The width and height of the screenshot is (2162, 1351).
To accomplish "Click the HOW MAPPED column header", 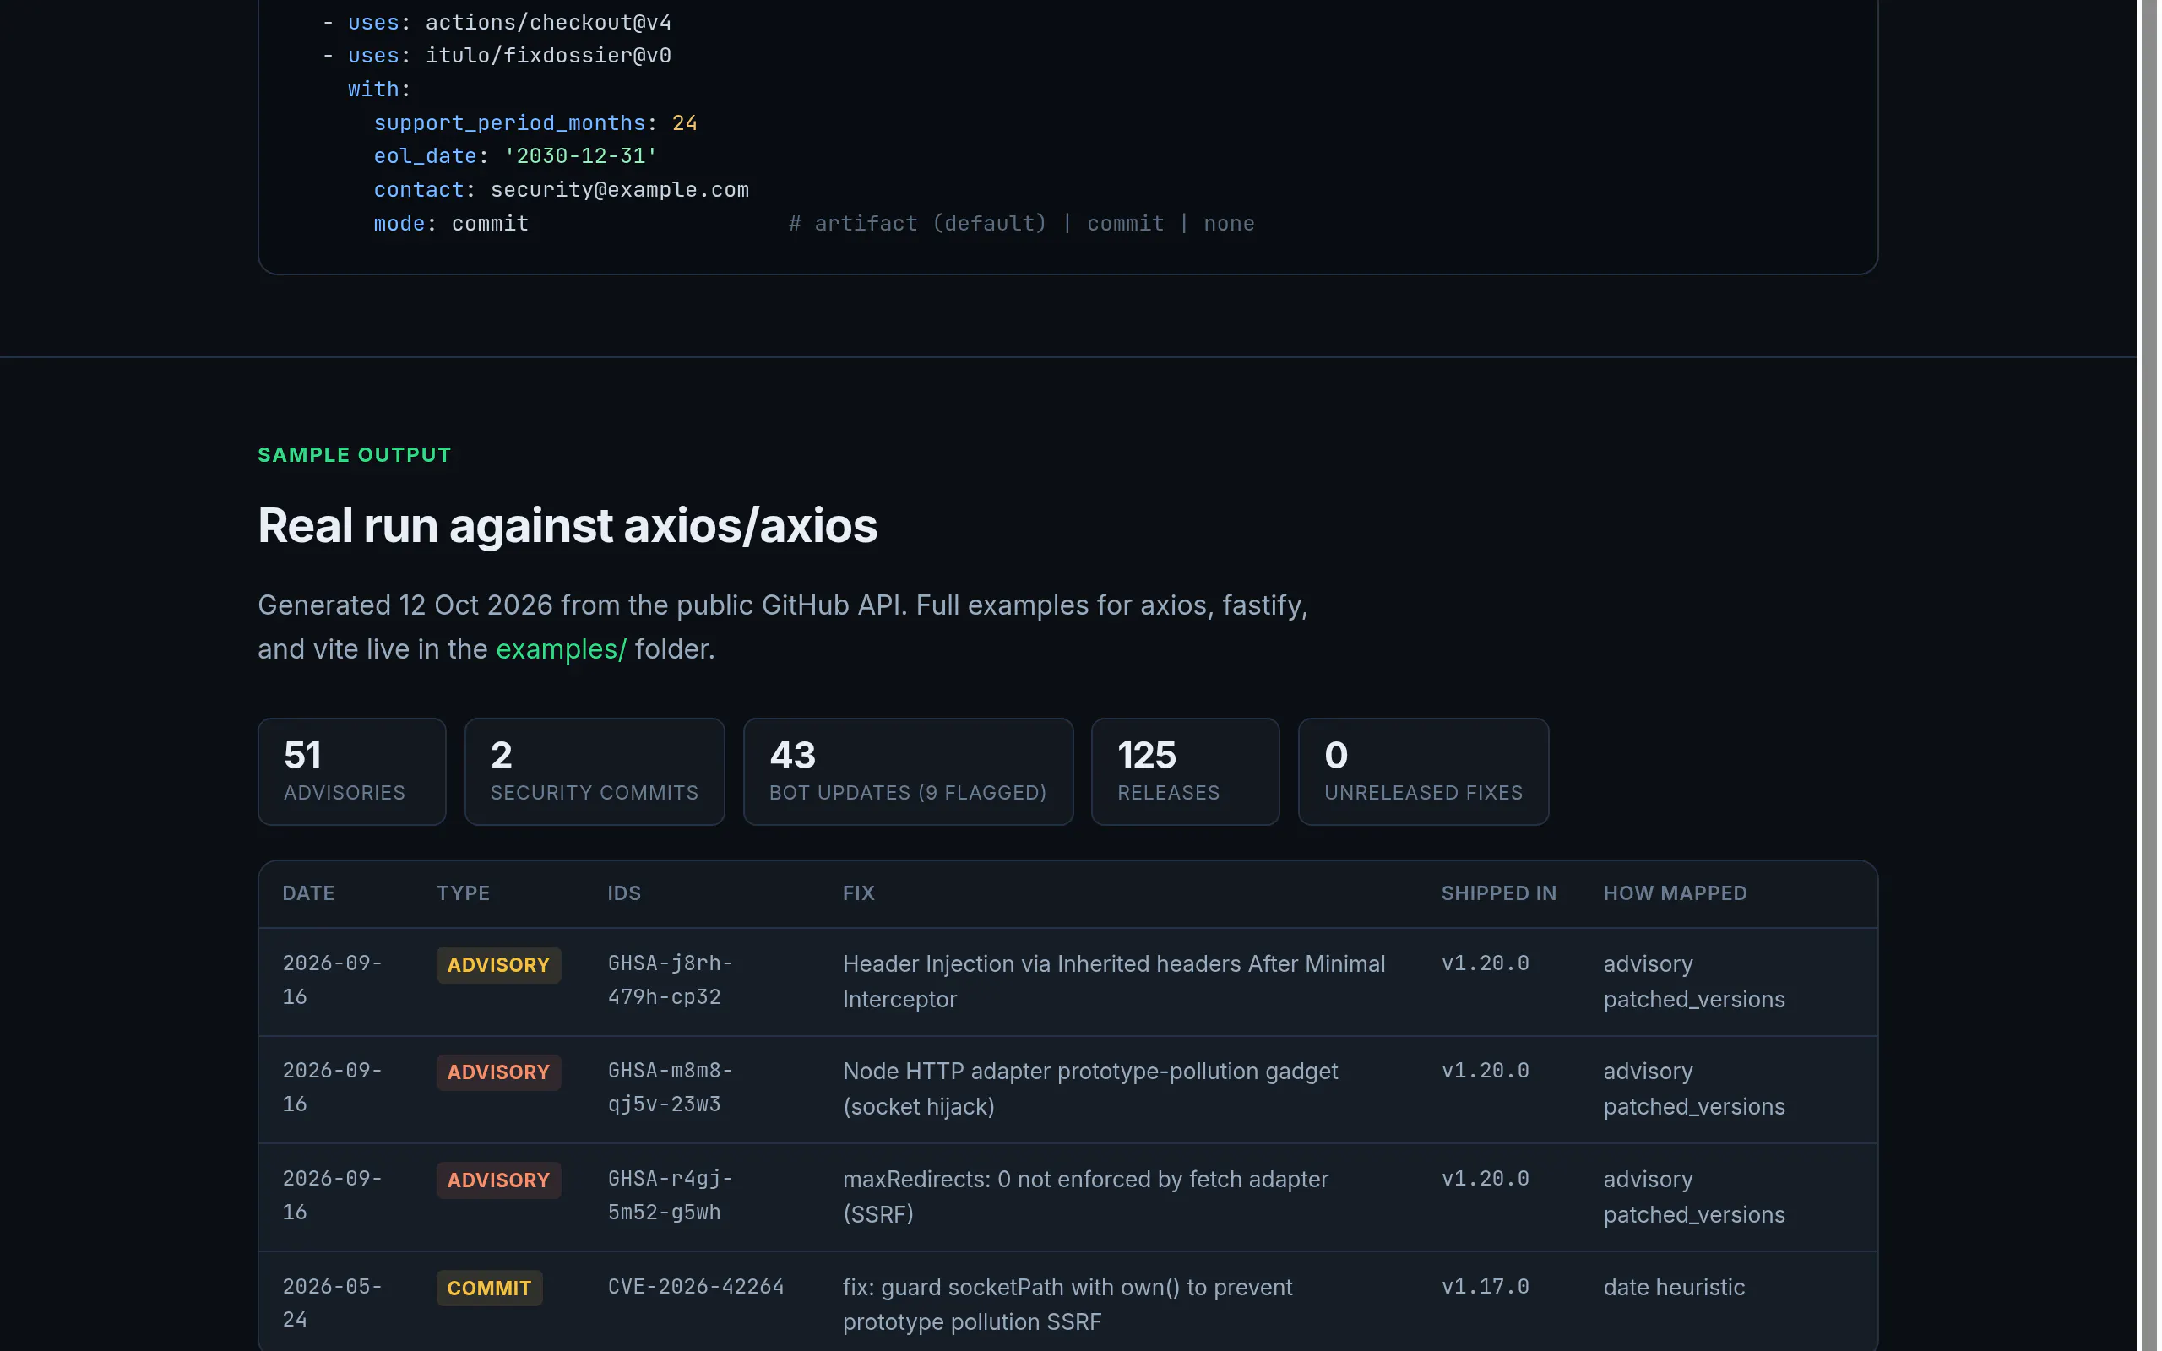I will 1675,893.
